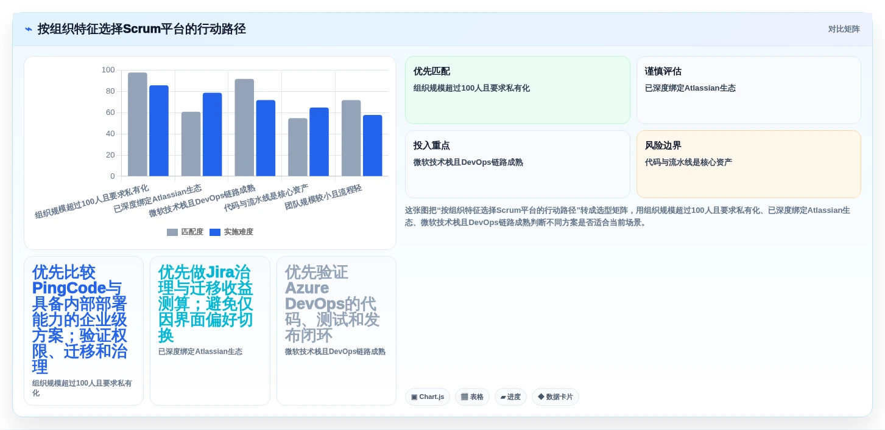Open the 谨慎评估 card
Viewport: 885px width, 430px height.
pyautogui.click(x=749, y=90)
